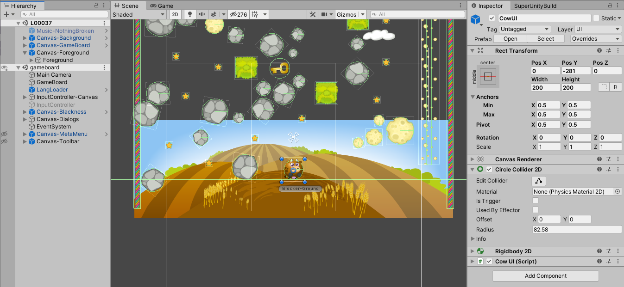Viewport: 624px width, 287px height.
Task: Mute scene audio using the speaker icon
Action: click(x=202, y=14)
